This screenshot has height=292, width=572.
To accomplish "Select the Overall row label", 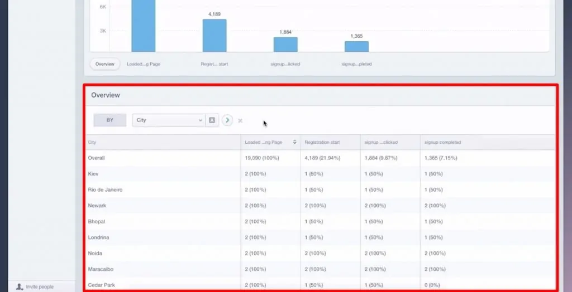I will [x=96, y=158].
